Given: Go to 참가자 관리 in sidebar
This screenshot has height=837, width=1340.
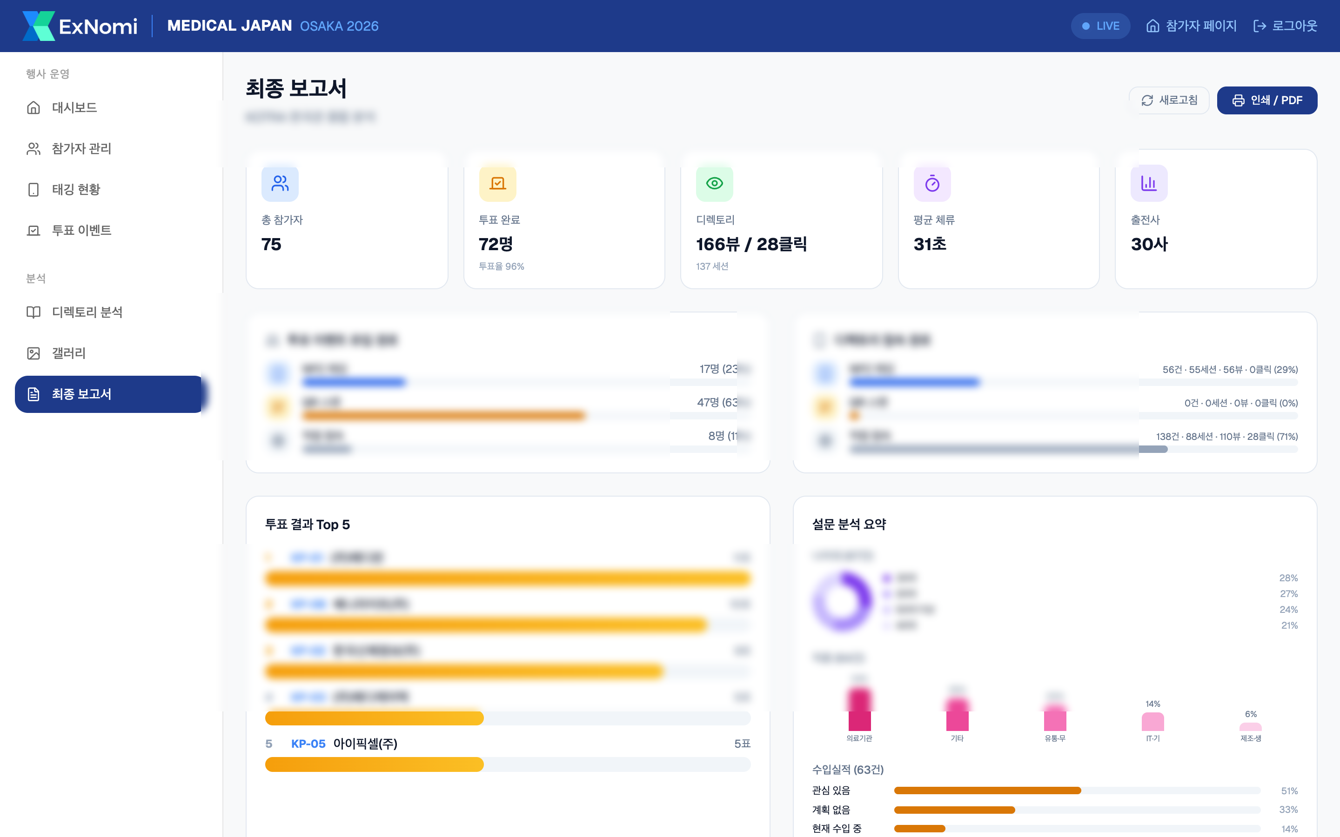Looking at the screenshot, I should tap(81, 148).
